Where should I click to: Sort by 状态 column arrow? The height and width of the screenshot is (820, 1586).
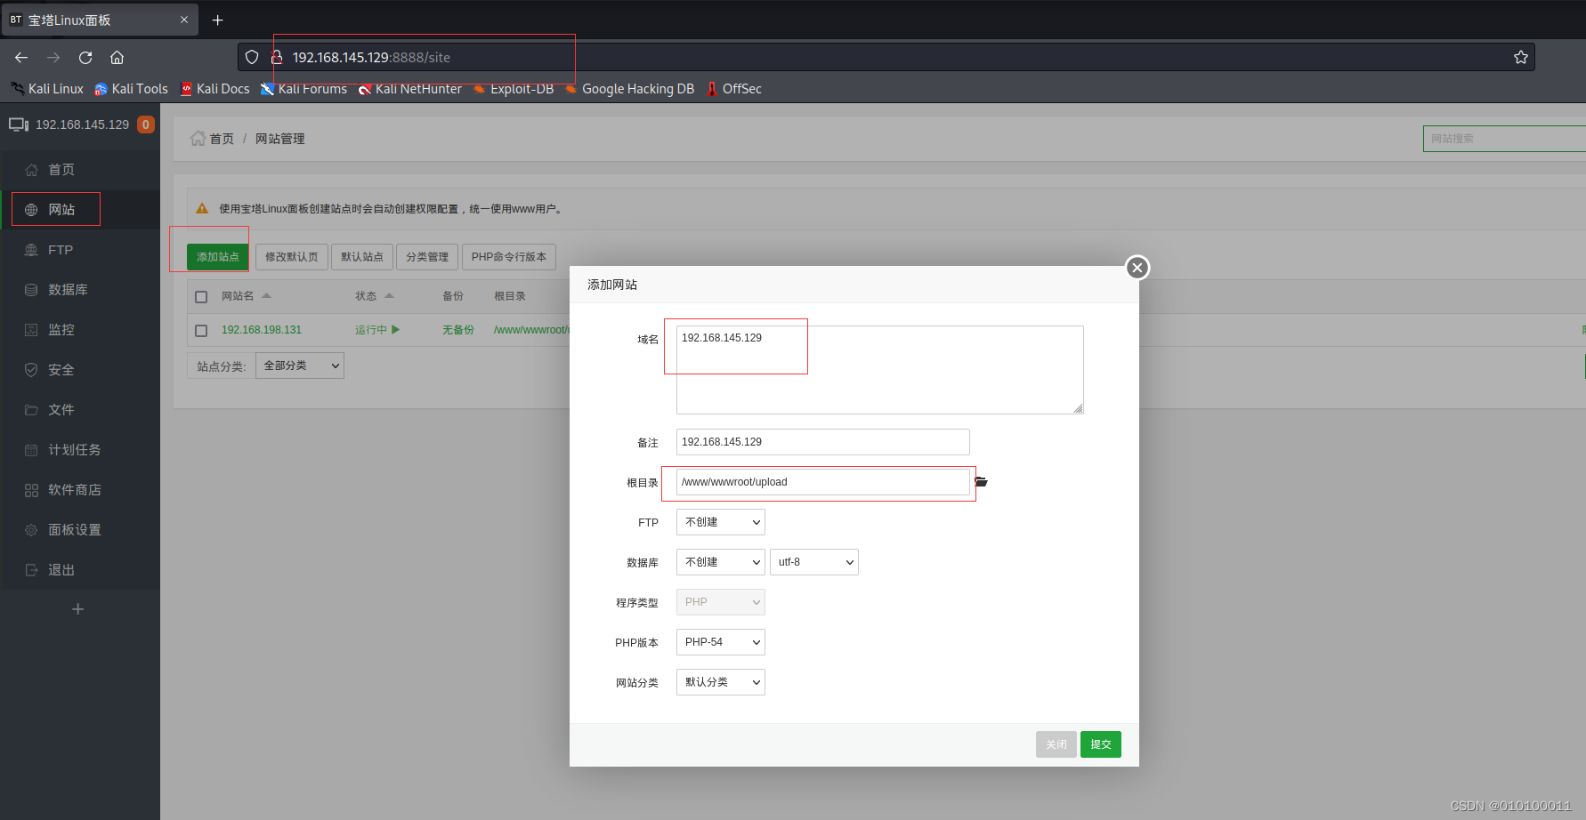(389, 295)
